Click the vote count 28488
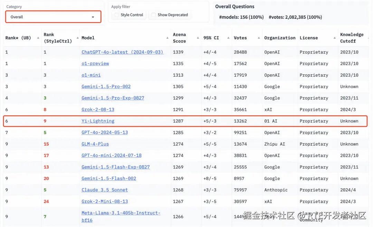The image size is (373, 227). 240,52
